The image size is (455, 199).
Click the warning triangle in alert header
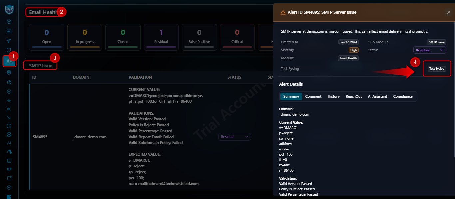[x=283, y=12]
